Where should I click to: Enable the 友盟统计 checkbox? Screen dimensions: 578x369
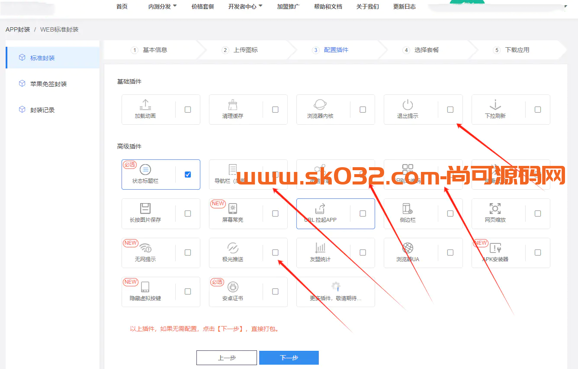[x=363, y=252]
